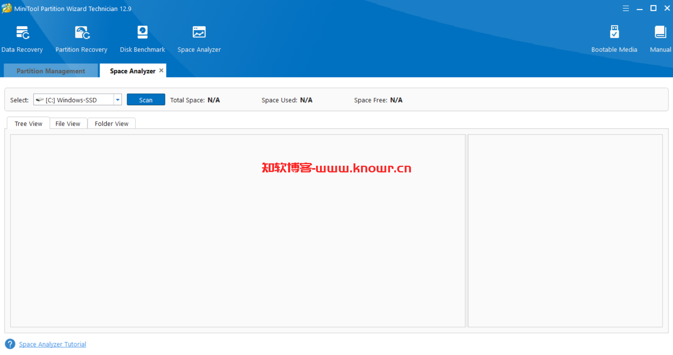Click the Space Used N/A value

[306, 100]
